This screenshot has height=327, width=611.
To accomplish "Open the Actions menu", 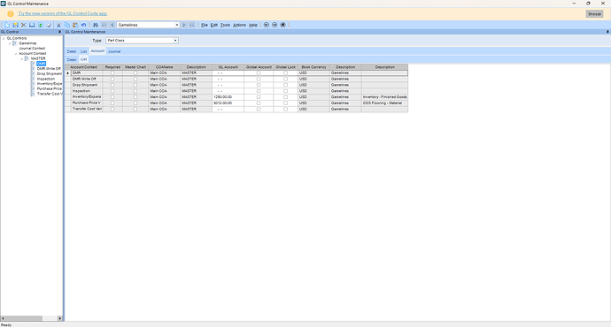I will (x=239, y=25).
